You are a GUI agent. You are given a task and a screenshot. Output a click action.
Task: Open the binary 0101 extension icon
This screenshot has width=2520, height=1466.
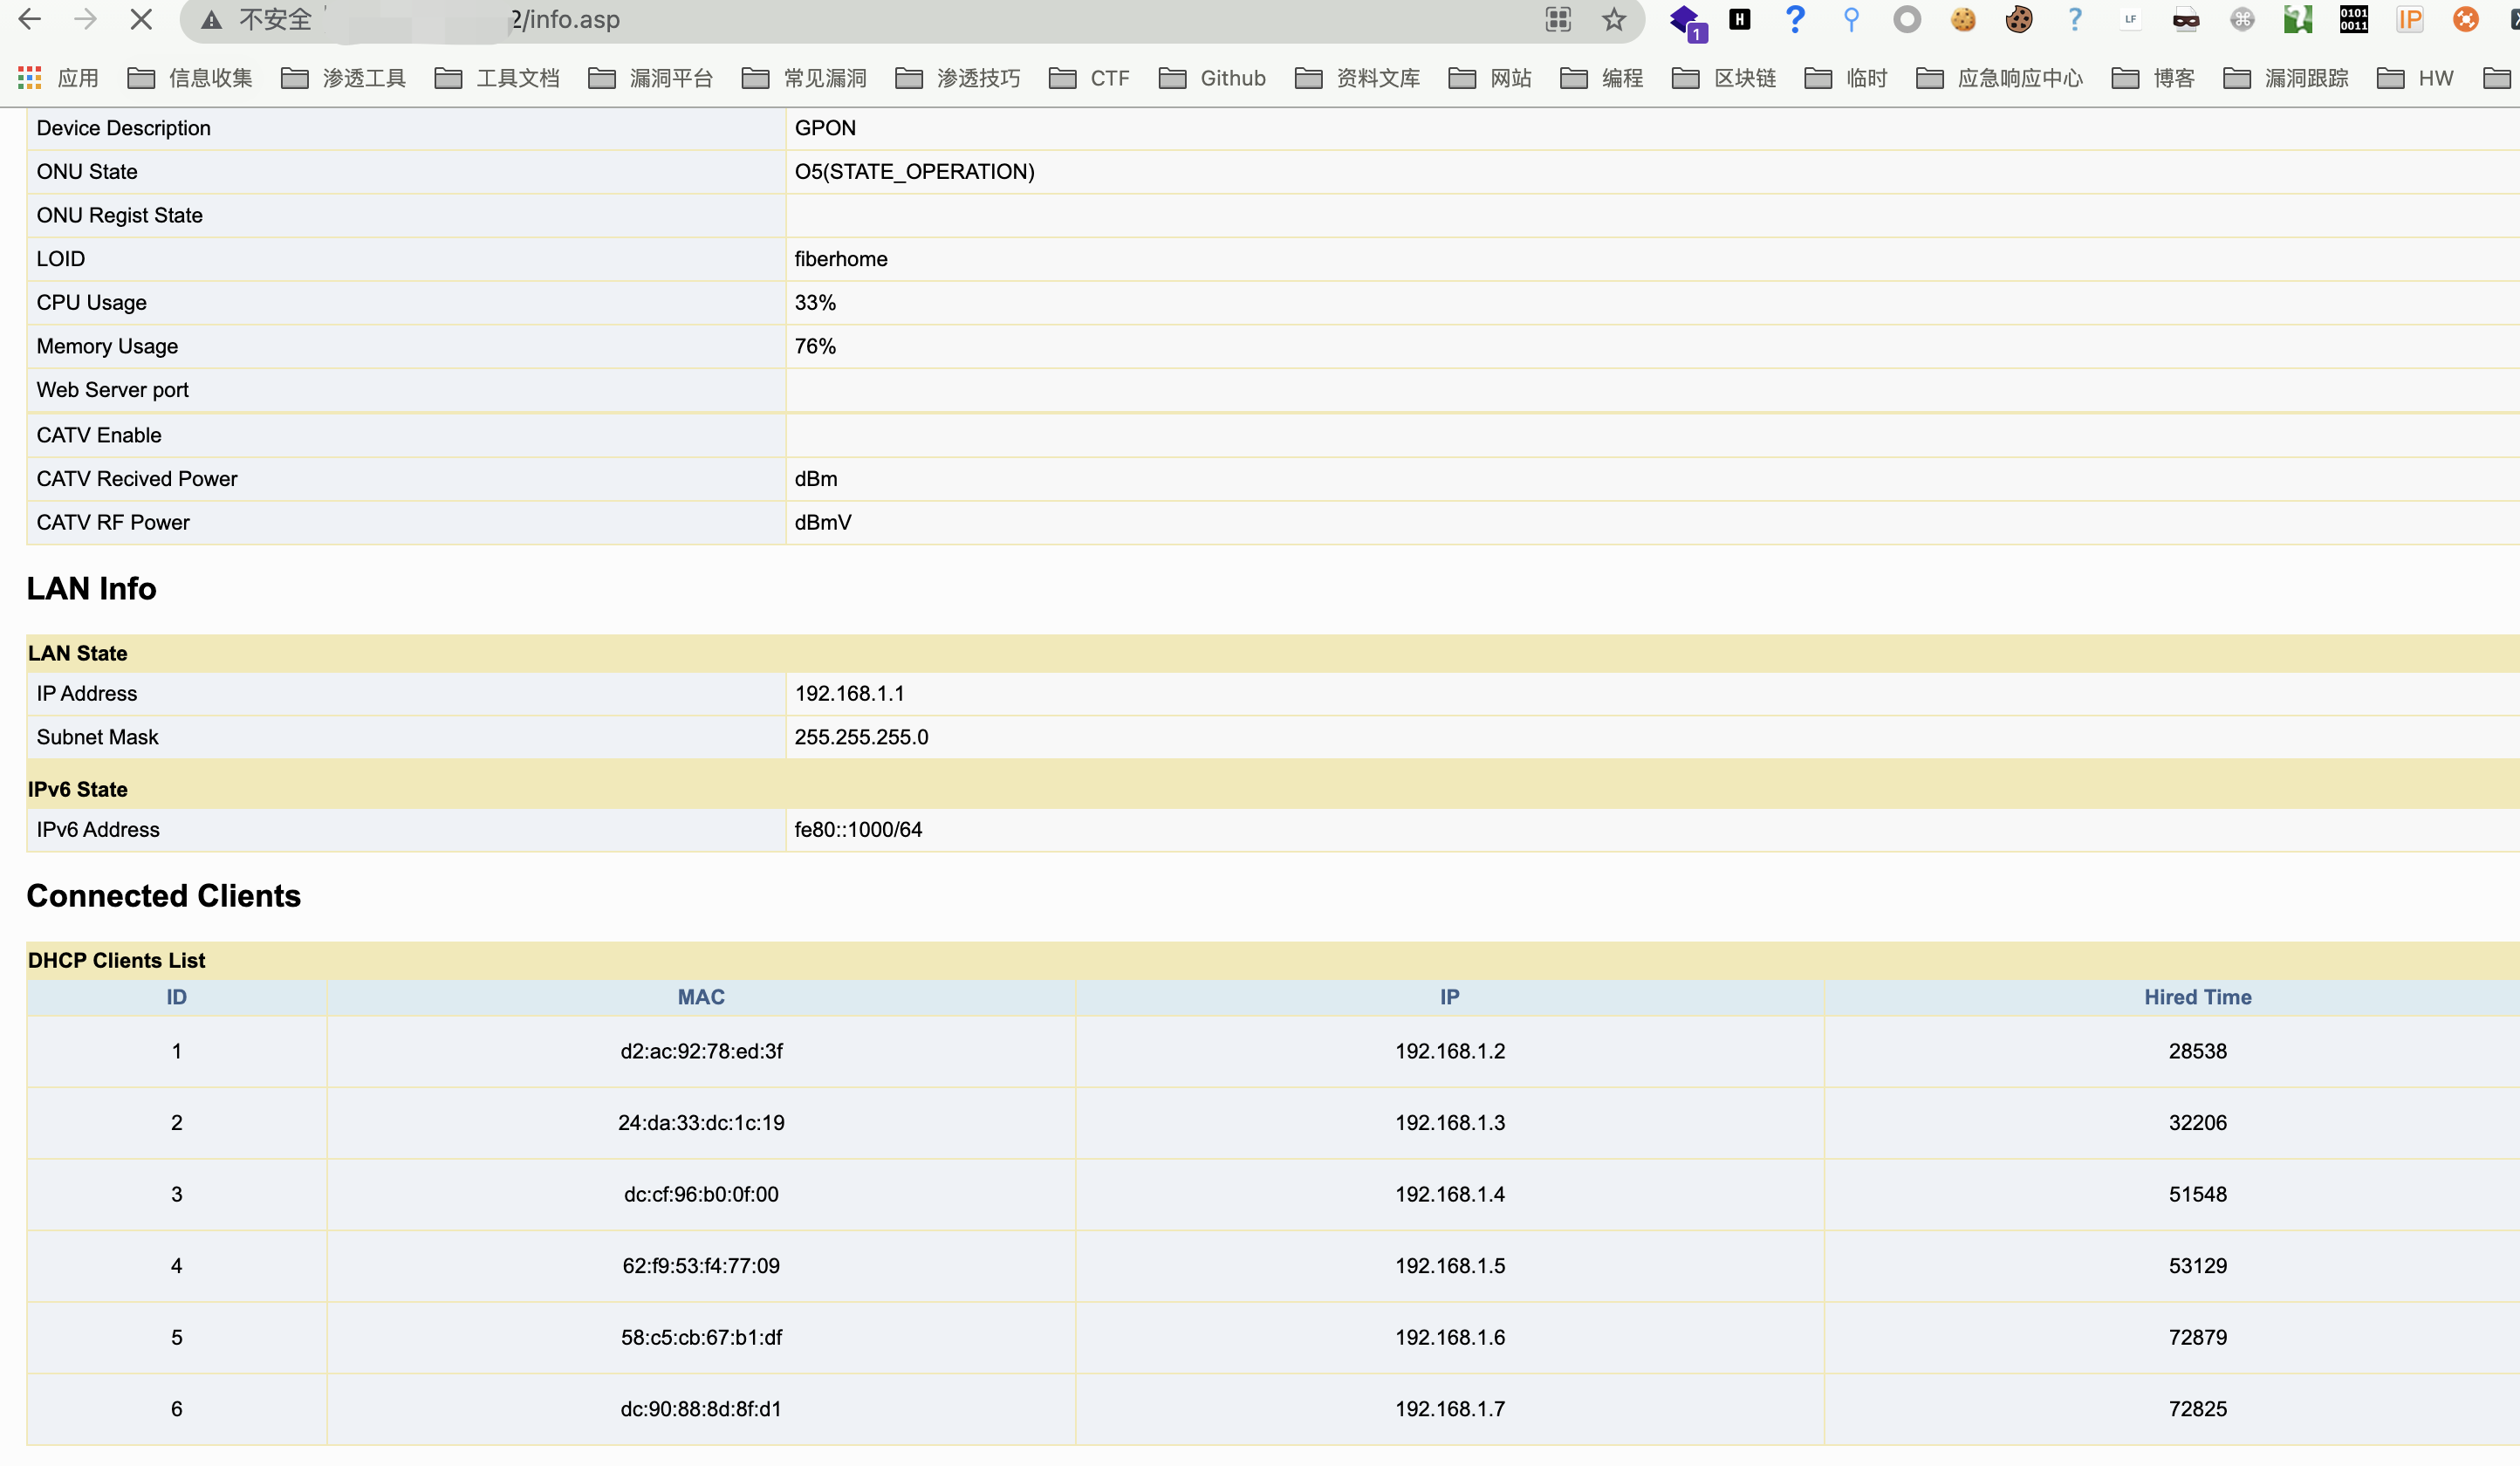tap(2353, 20)
